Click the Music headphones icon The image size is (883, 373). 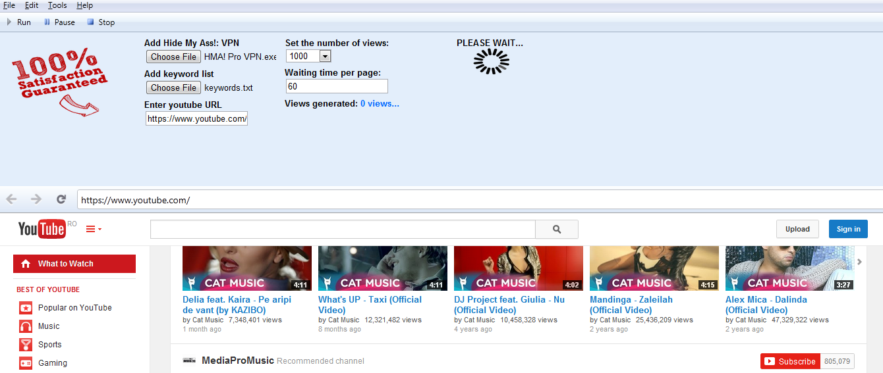[x=26, y=326]
